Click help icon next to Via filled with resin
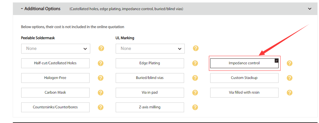Screen dimensions: 319x123 pyautogui.click(x=289, y=92)
